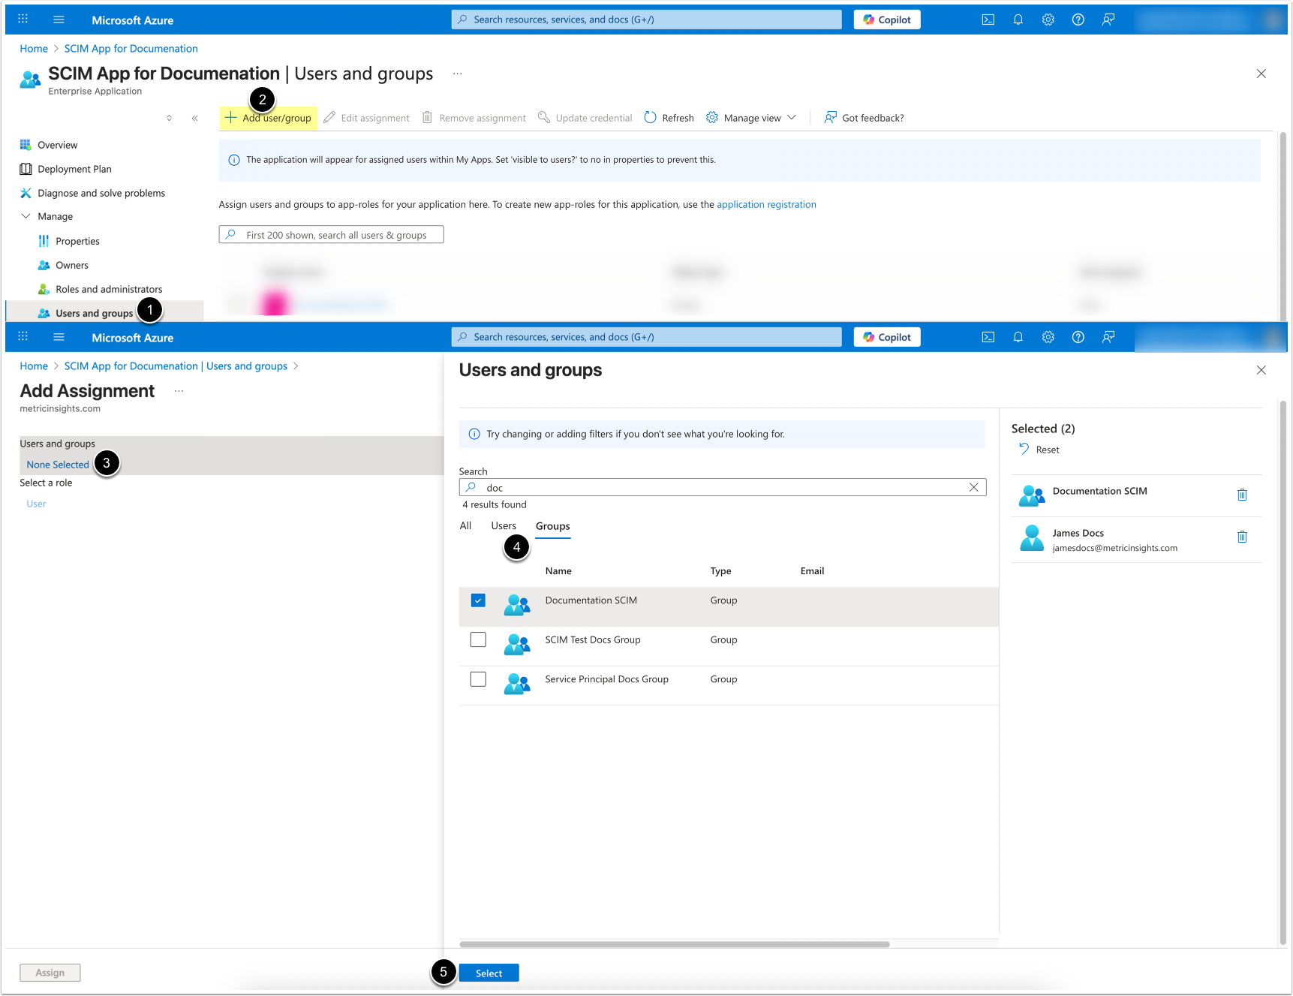Collapse the Manage section in sidebar
The width and height of the screenshot is (1293, 996).
click(26, 216)
